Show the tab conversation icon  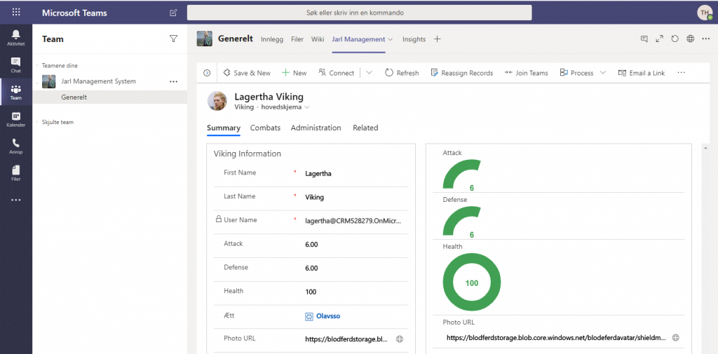click(x=644, y=39)
